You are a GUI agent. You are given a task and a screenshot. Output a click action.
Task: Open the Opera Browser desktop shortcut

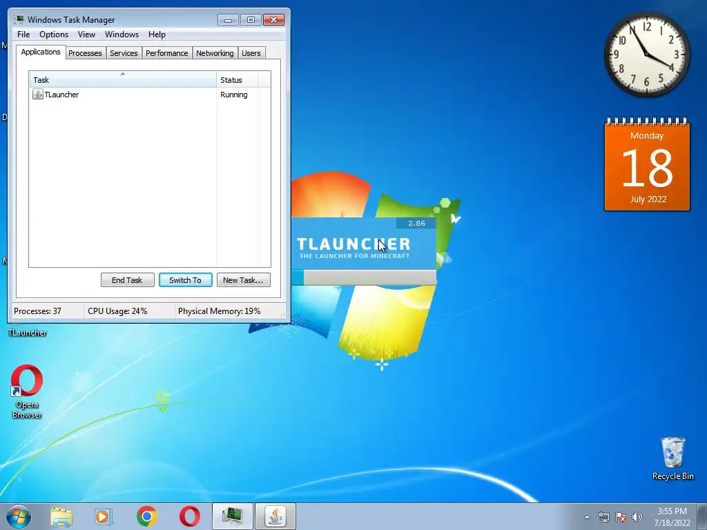tap(27, 392)
